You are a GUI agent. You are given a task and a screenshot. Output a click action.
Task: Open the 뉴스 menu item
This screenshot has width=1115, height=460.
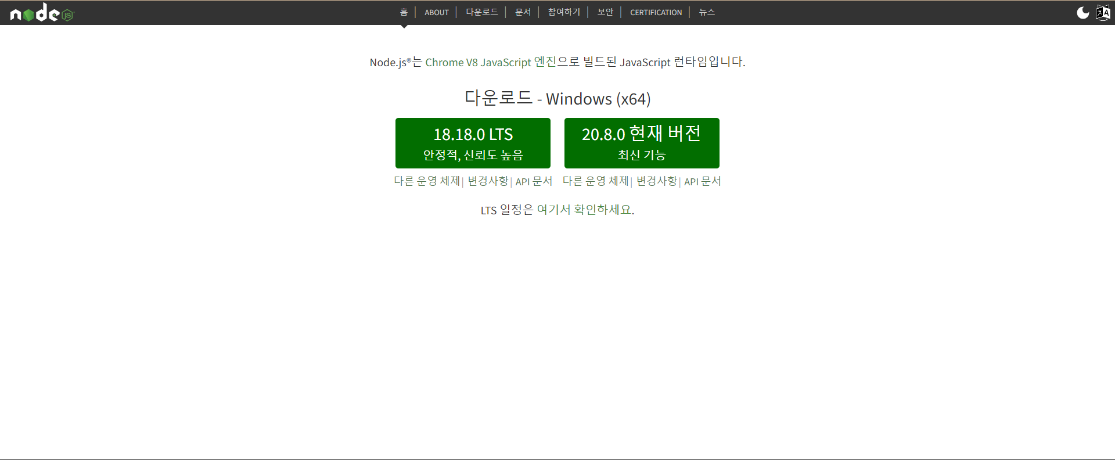point(707,12)
